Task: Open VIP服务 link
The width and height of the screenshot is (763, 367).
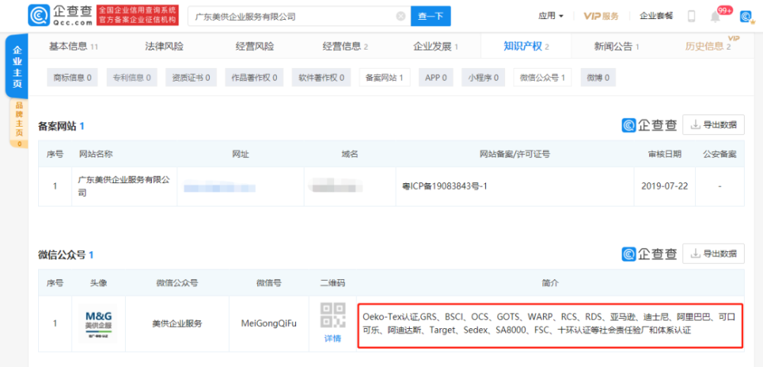Action: [x=601, y=16]
